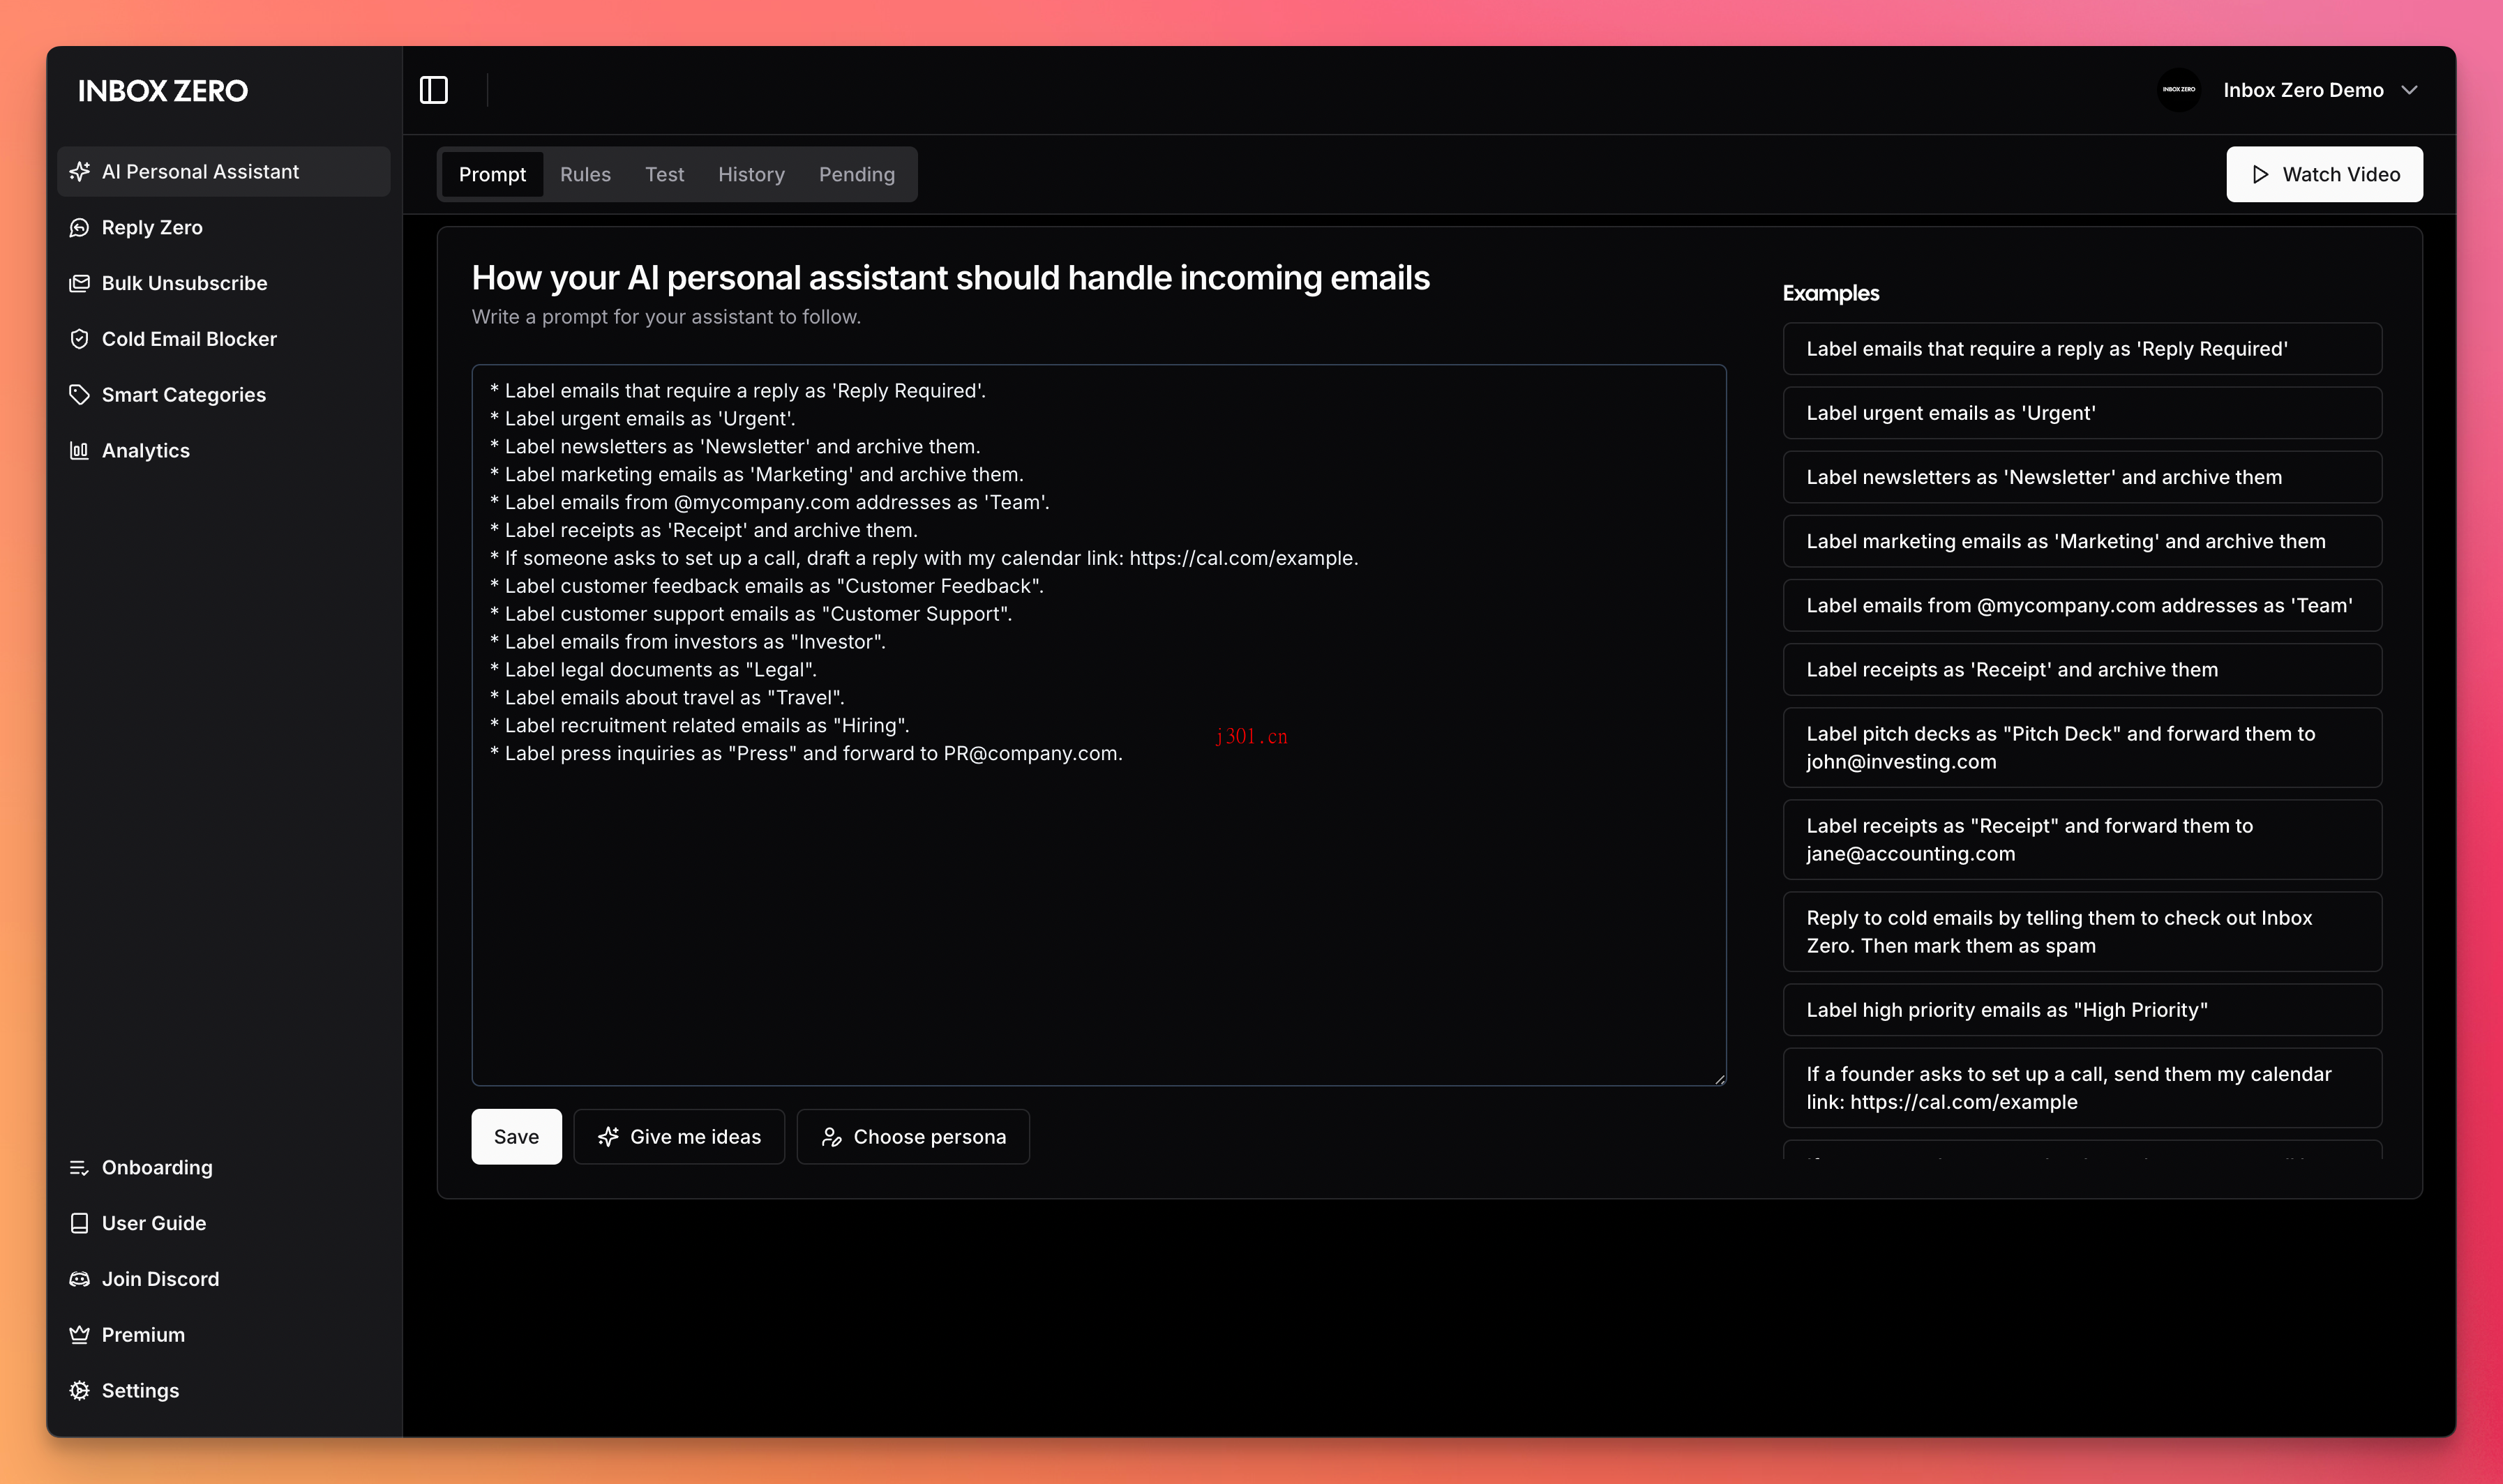Click the Smart Categories tag icon
The width and height of the screenshot is (2503, 1484).
79,395
